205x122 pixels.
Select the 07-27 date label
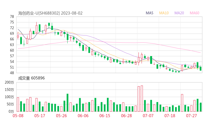click(x=191, y=116)
